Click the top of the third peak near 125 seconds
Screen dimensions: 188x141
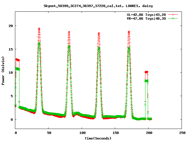coord(99,33)
